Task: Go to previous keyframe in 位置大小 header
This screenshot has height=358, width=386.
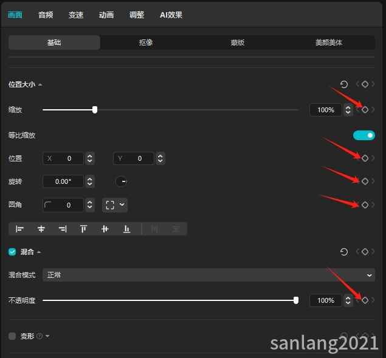Action: tap(357, 84)
